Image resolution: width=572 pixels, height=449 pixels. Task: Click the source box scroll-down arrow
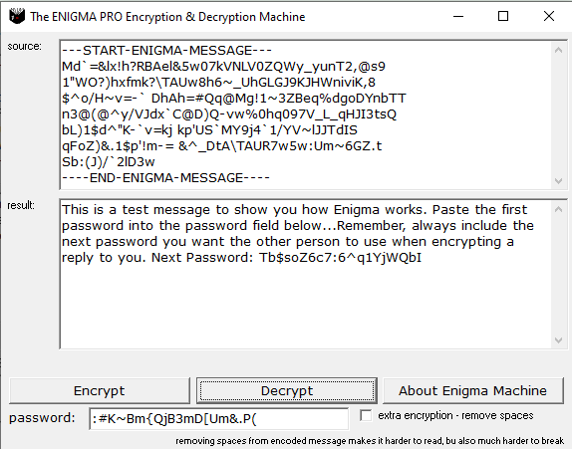(x=558, y=181)
